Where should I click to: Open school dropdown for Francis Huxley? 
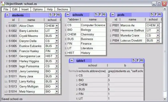pos(57,51)
